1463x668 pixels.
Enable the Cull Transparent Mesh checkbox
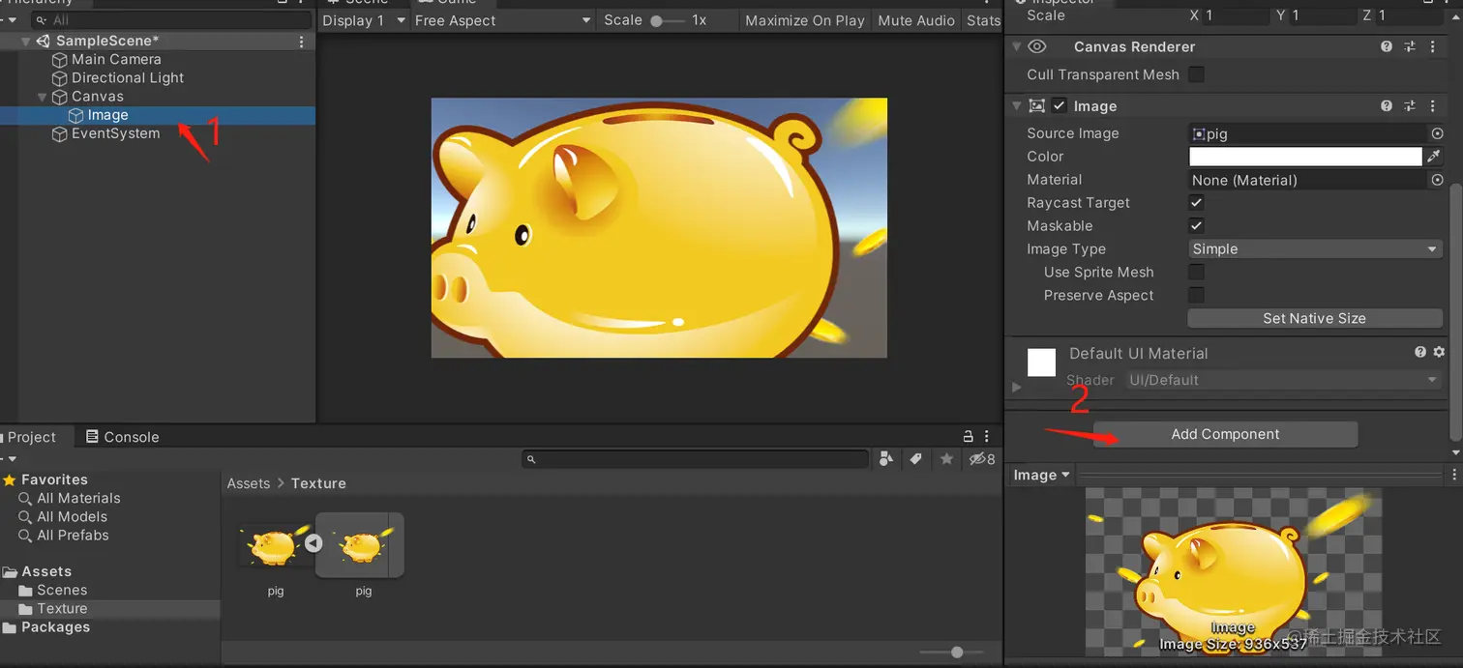(x=1197, y=74)
